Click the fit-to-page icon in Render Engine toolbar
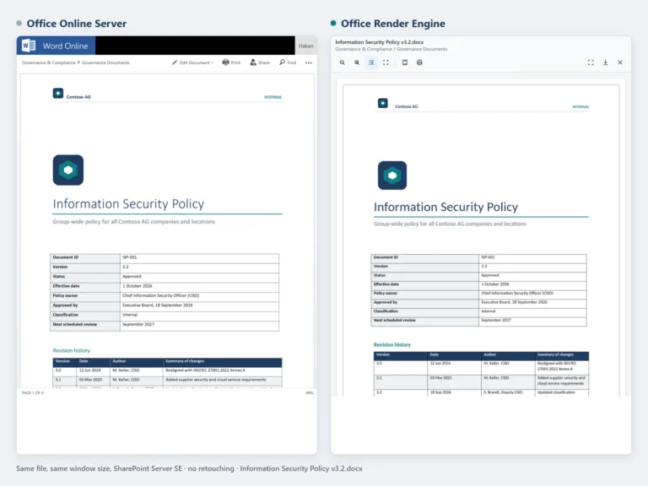The height and width of the screenshot is (486, 648). 386,62
